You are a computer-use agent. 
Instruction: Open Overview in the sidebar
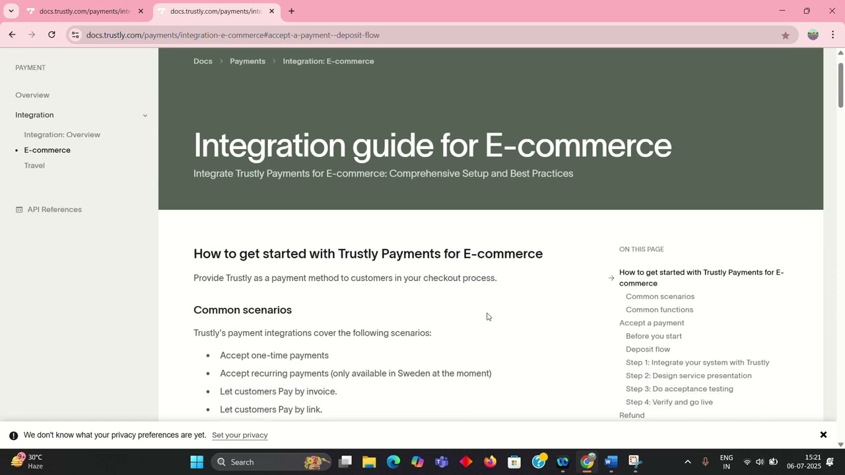coord(32,95)
